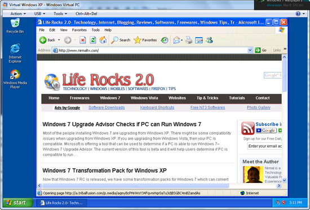Click the red shield security tray icon
This screenshot has width=310, height=210.
tap(284, 203)
